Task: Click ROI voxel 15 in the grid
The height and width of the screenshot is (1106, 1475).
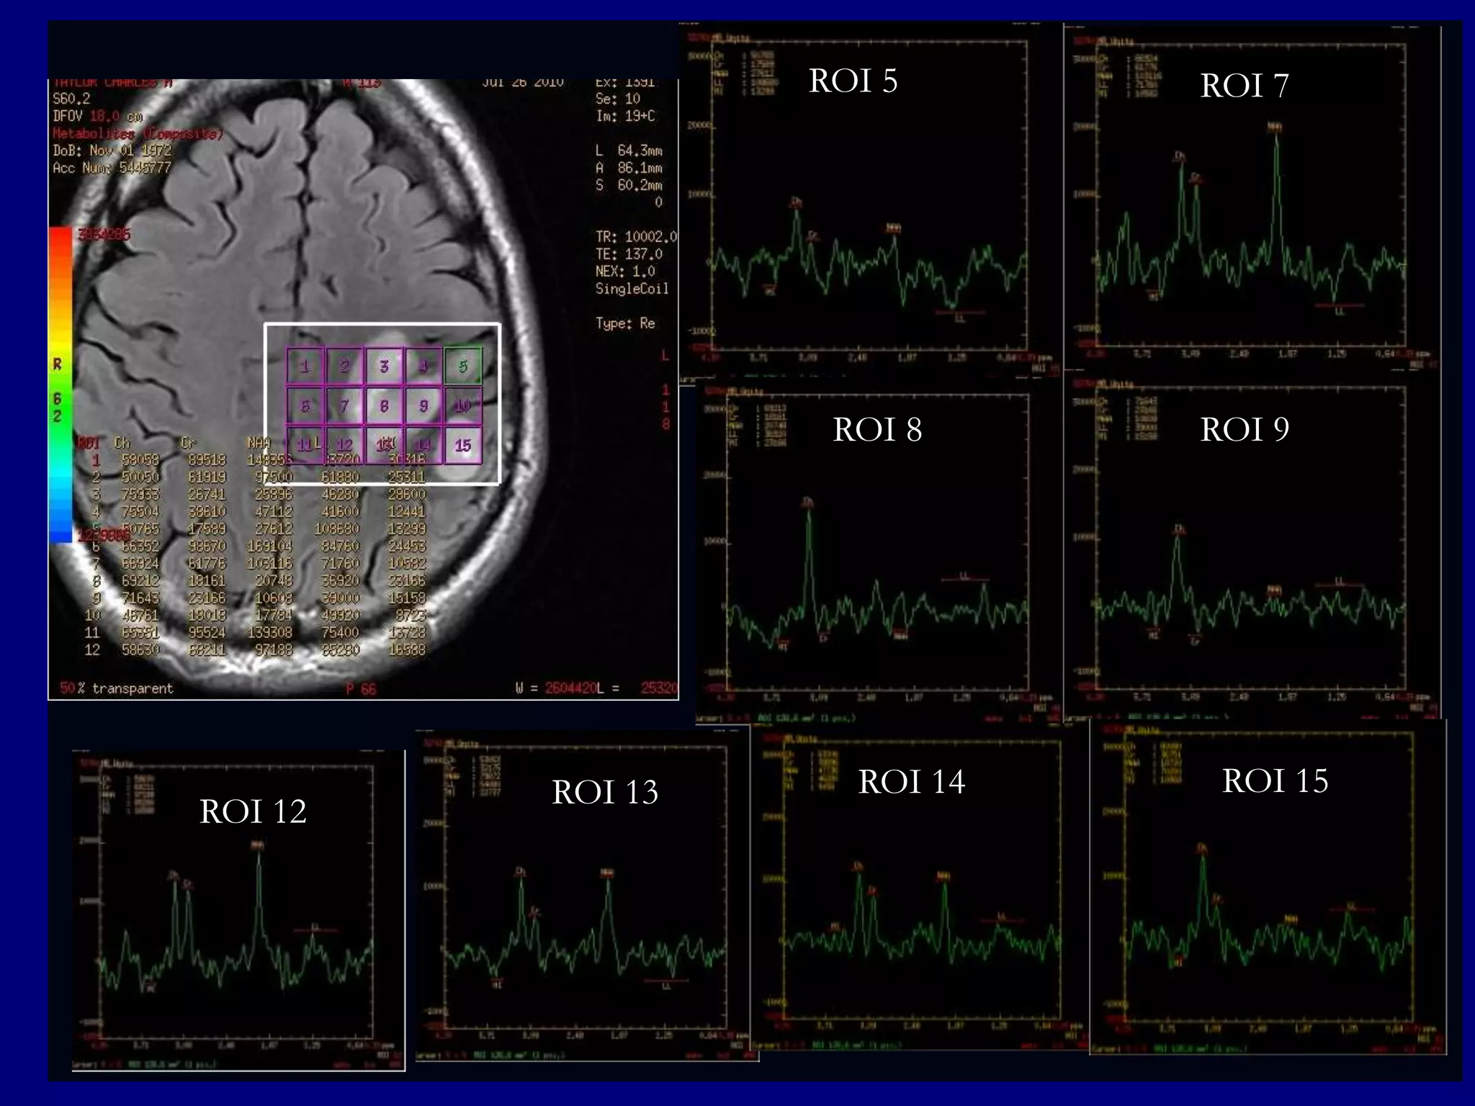Action: [462, 445]
